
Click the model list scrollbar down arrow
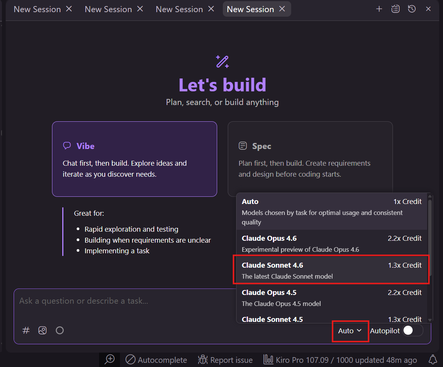point(430,320)
